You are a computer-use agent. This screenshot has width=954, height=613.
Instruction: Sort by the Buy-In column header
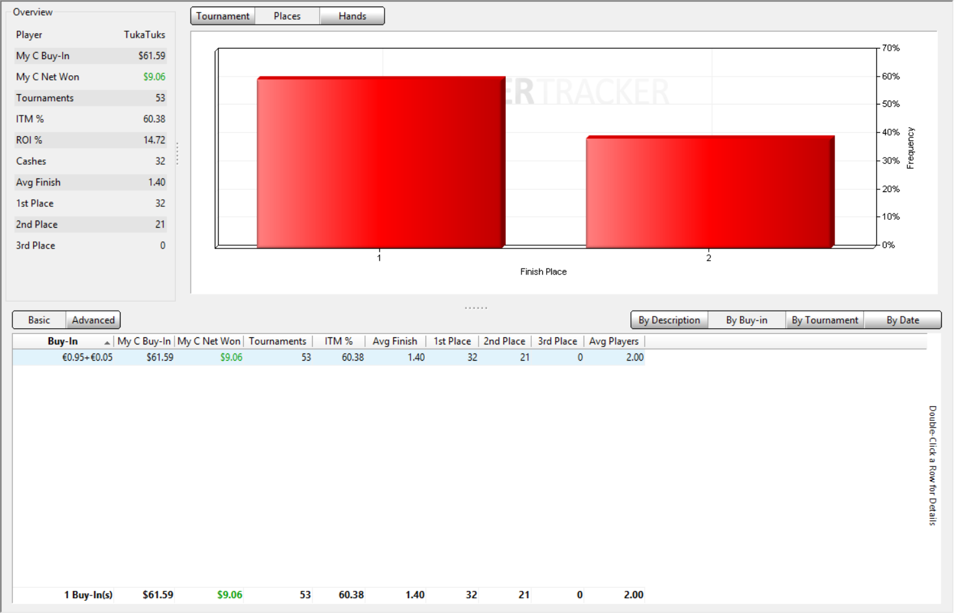63,341
